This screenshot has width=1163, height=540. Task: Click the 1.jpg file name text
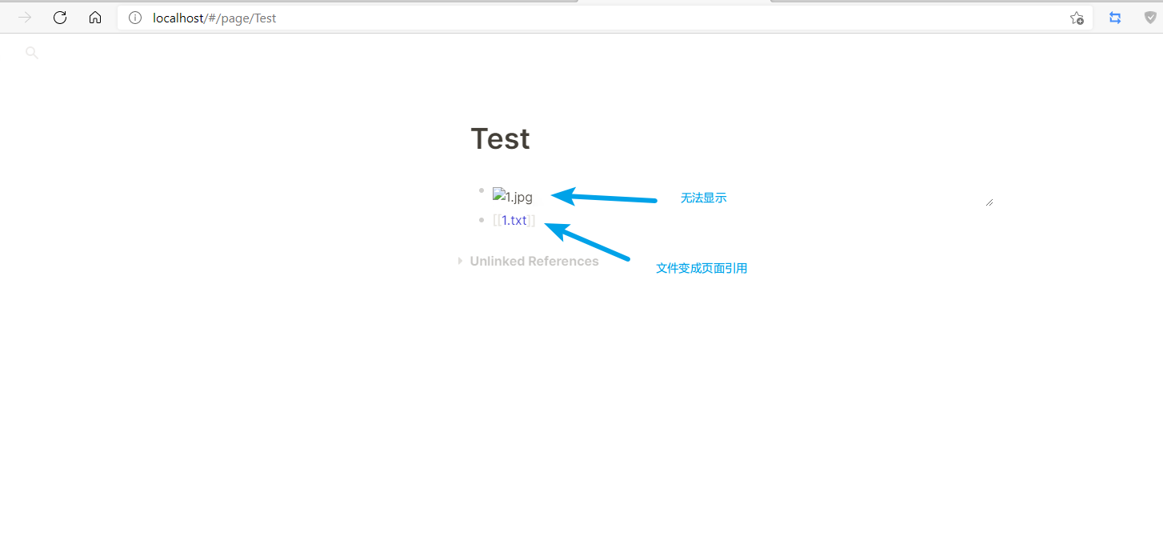(520, 196)
